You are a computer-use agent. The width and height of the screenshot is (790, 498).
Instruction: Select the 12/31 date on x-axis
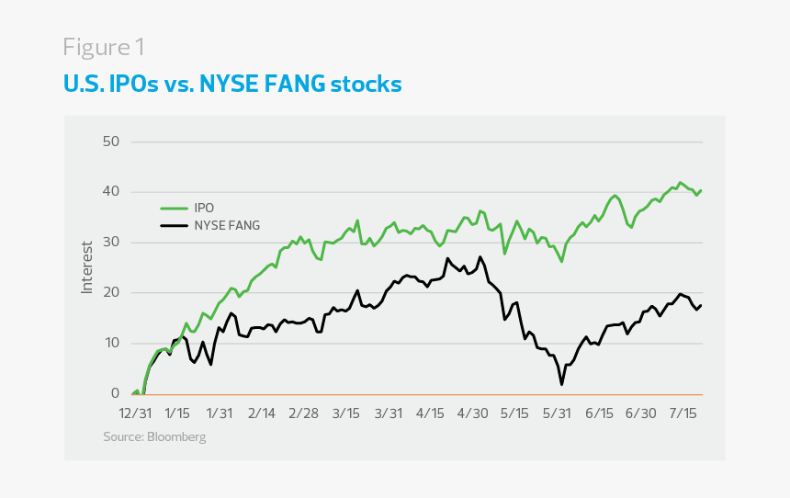132,413
